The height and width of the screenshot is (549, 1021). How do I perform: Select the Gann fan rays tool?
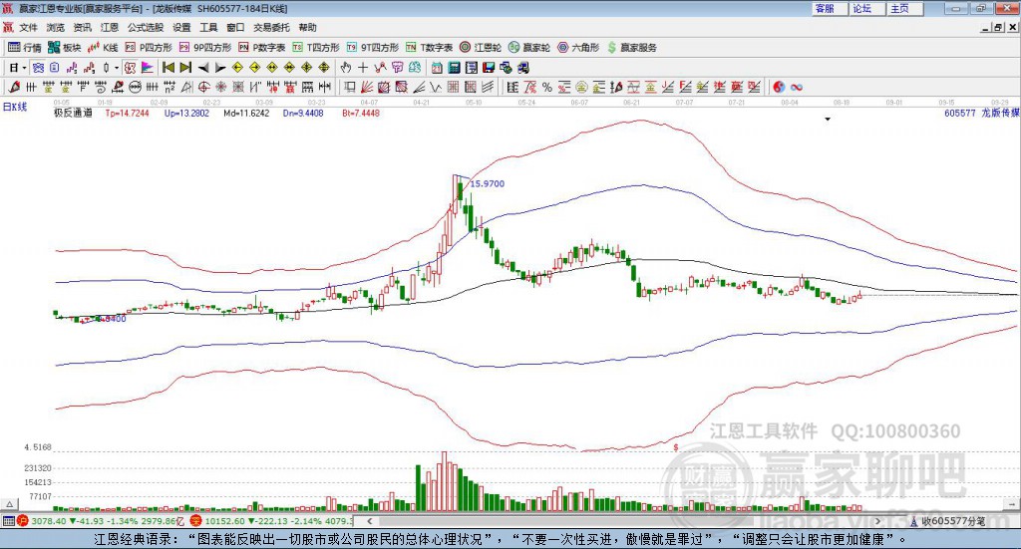pos(367,87)
